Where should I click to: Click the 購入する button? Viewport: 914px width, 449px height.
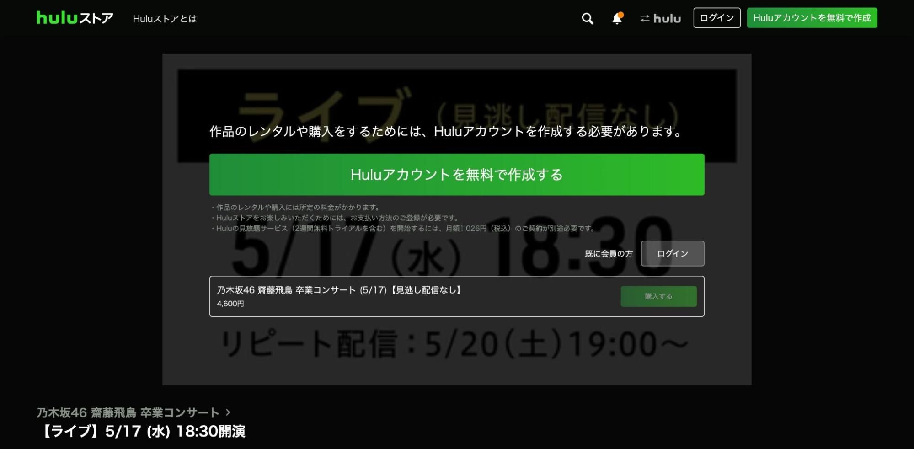click(658, 296)
